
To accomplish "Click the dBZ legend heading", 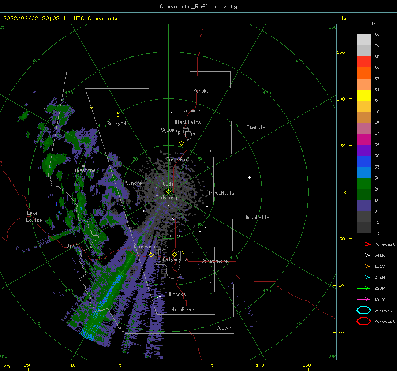I will point(374,23).
